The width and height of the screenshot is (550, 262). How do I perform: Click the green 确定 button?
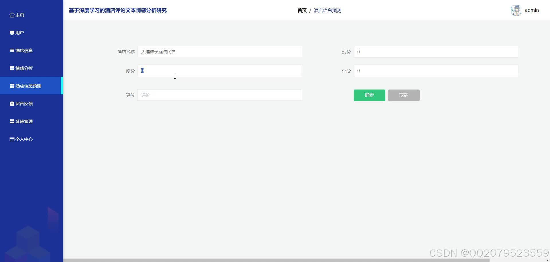(369, 95)
